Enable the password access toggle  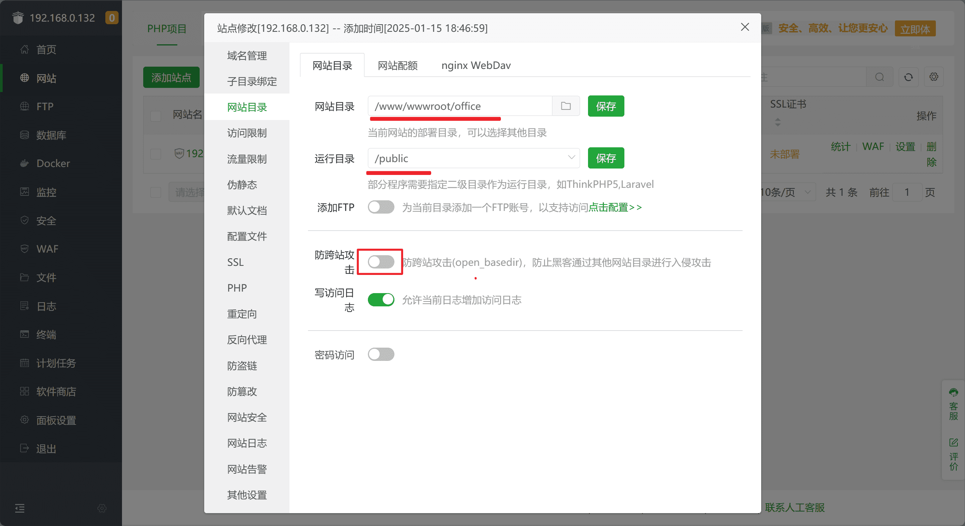coord(381,354)
